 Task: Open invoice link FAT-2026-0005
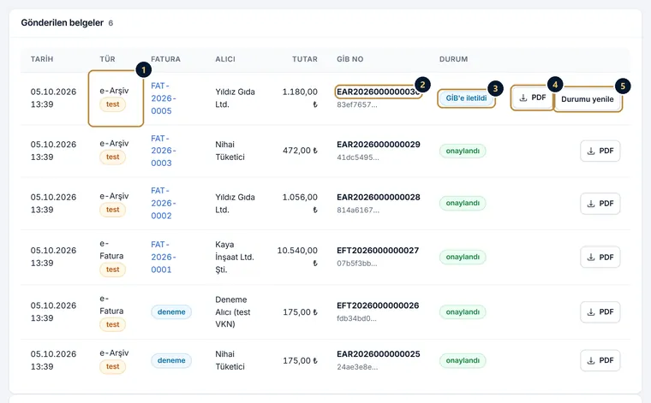163,98
